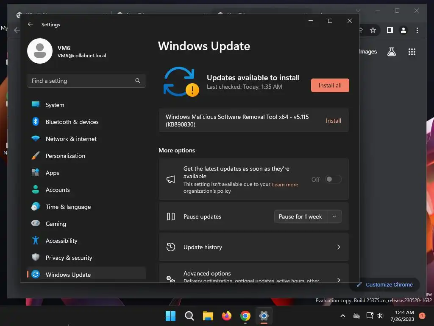Click the network tray icon
Image resolution: width=434 pixels, height=326 pixels.
(370, 316)
